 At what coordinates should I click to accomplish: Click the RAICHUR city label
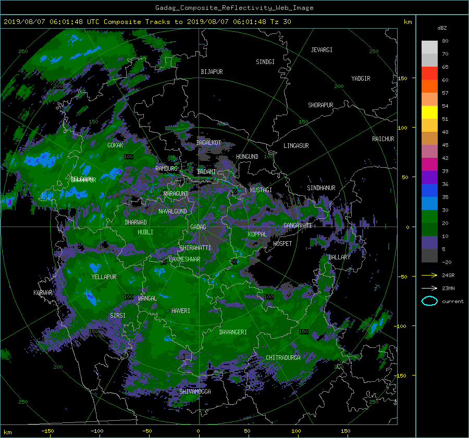point(383,139)
